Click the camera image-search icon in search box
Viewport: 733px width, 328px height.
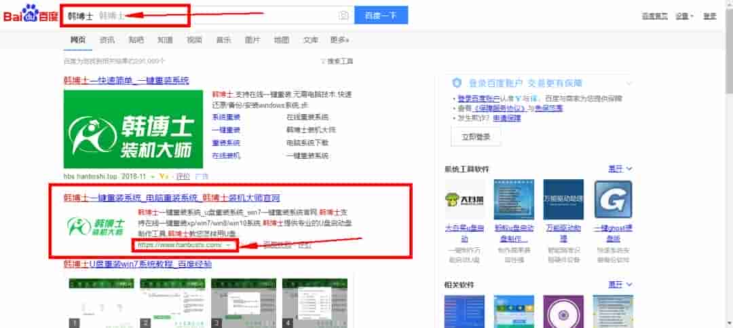343,16
